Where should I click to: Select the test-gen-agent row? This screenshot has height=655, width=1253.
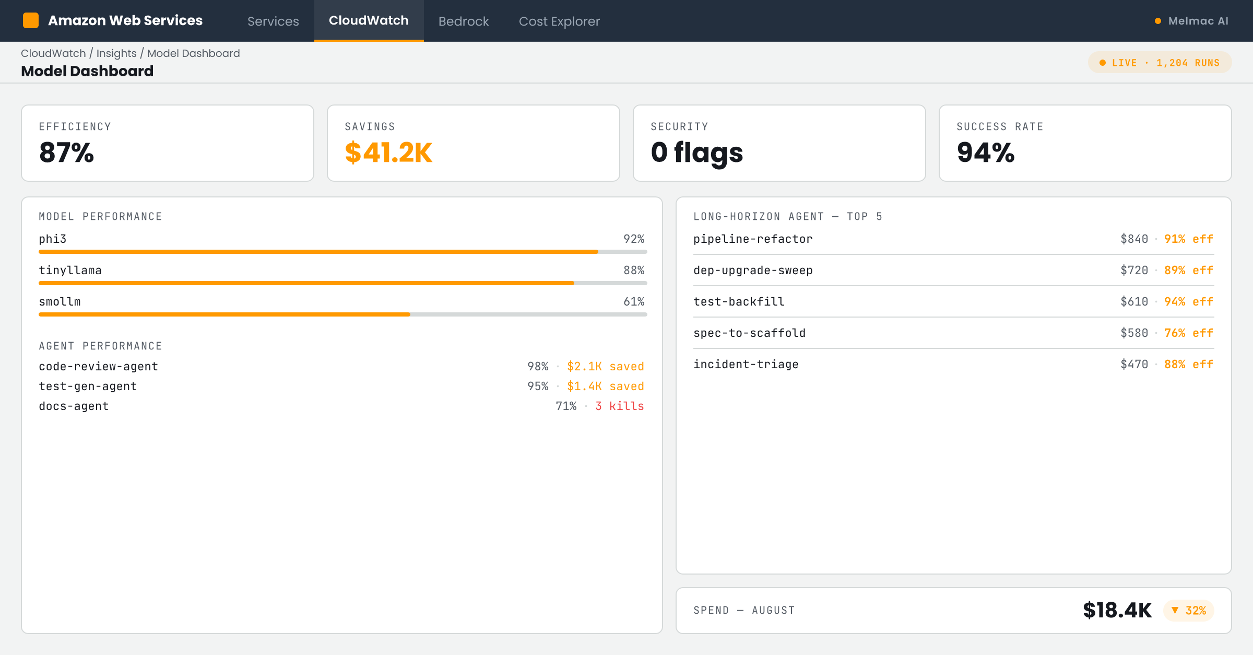click(x=341, y=387)
